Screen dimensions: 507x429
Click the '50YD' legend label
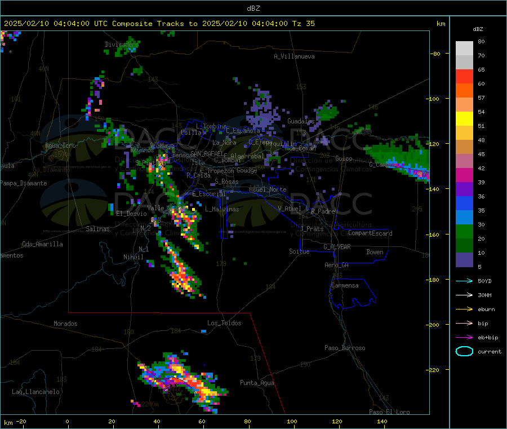[484, 281]
